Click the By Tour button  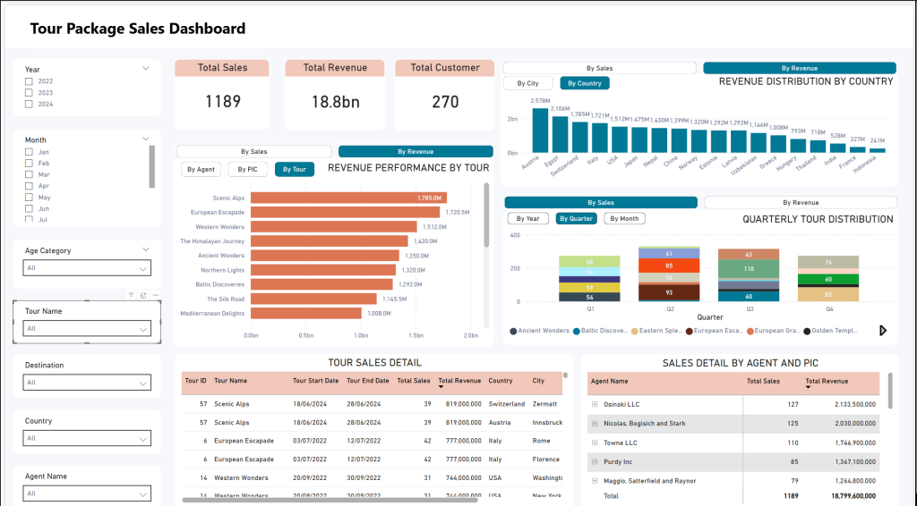[295, 169]
